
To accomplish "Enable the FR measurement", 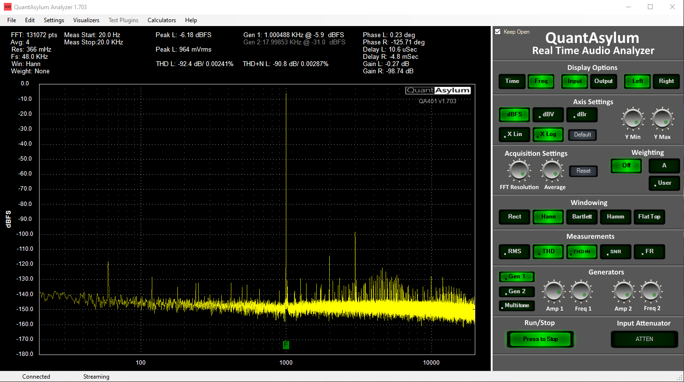I will click(x=649, y=251).
